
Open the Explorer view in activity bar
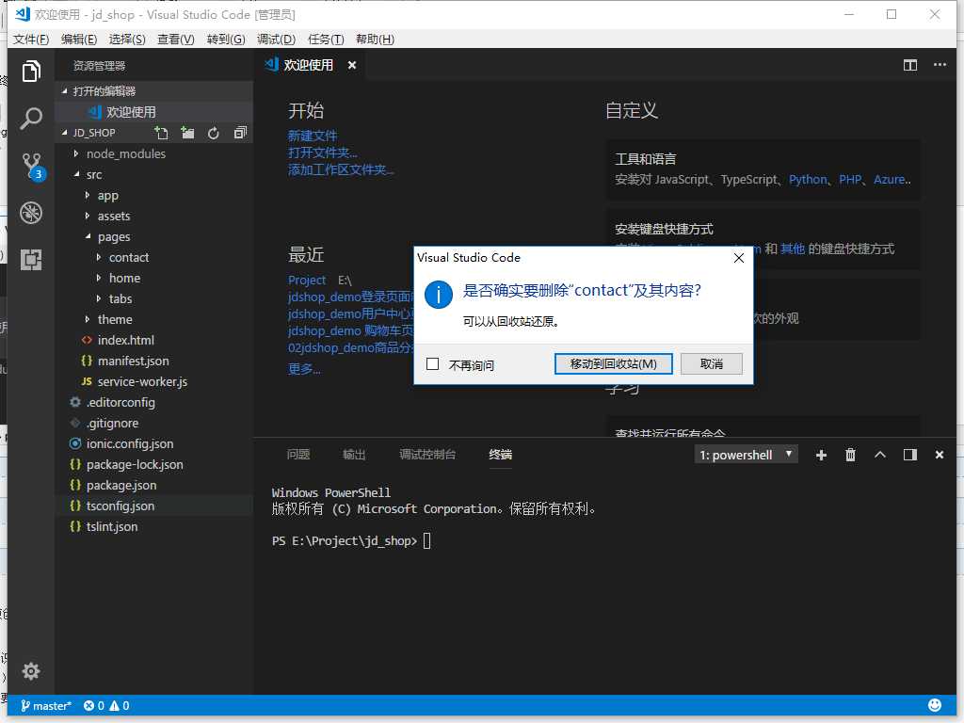31,72
